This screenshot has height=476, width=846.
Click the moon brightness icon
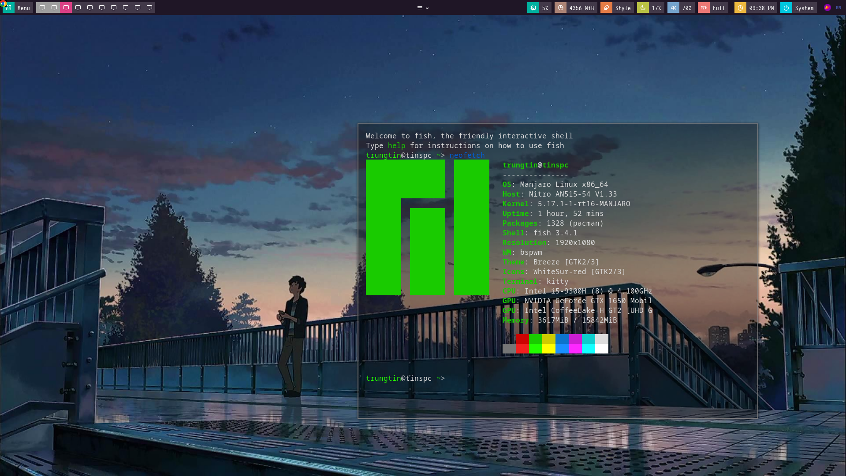click(643, 8)
